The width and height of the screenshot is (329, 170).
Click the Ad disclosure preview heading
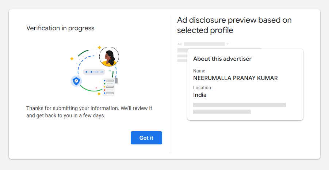(x=234, y=25)
